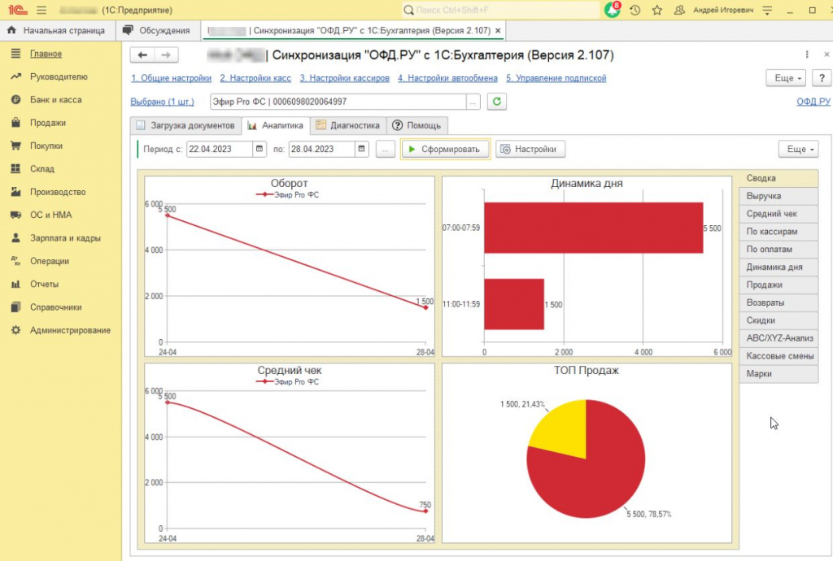Viewport: 833px width, 561px height.
Task: Click the green refresh icon beside cash register field
Action: point(497,102)
